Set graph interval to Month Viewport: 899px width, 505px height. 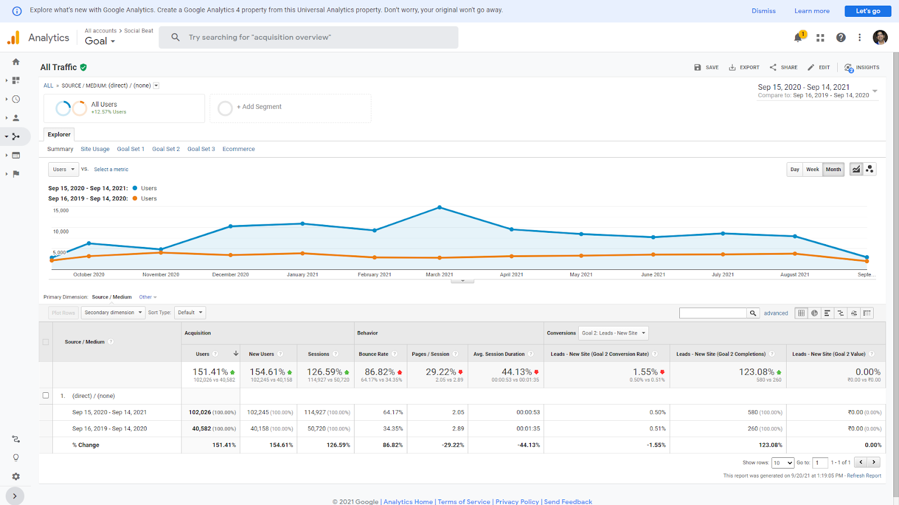(x=833, y=169)
